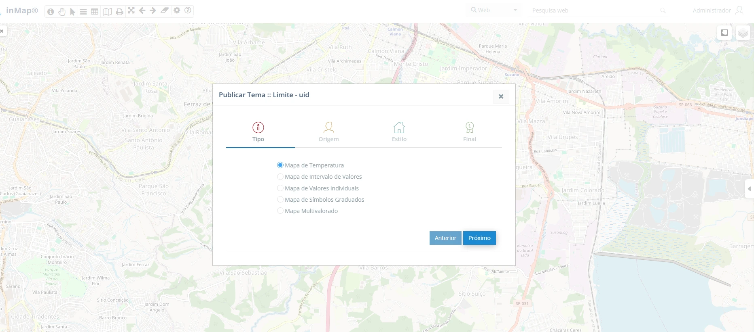The height and width of the screenshot is (332, 754).
Task: Select Mapa de Intervalo de Valores option
Action: click(x=280, y=177)
